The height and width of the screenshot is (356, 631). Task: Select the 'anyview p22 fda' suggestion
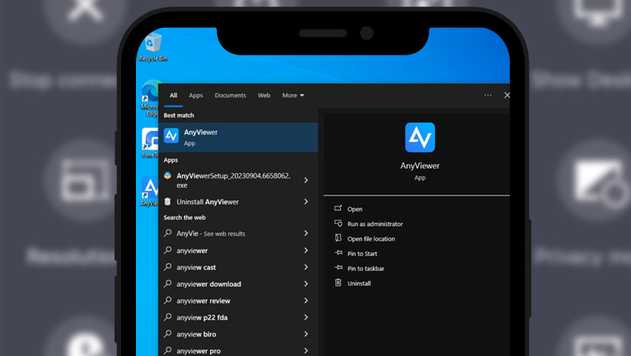tap(238, 317)
